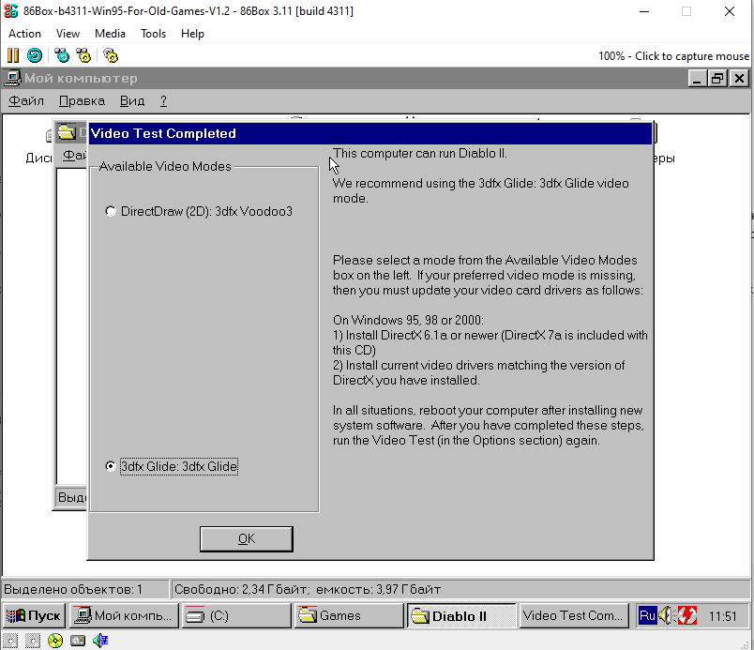The width and height of the screenshot is (754, 650).
Task: Click the Ctrl+Alt+Esc toolbar icon
Action: (83, 55)
